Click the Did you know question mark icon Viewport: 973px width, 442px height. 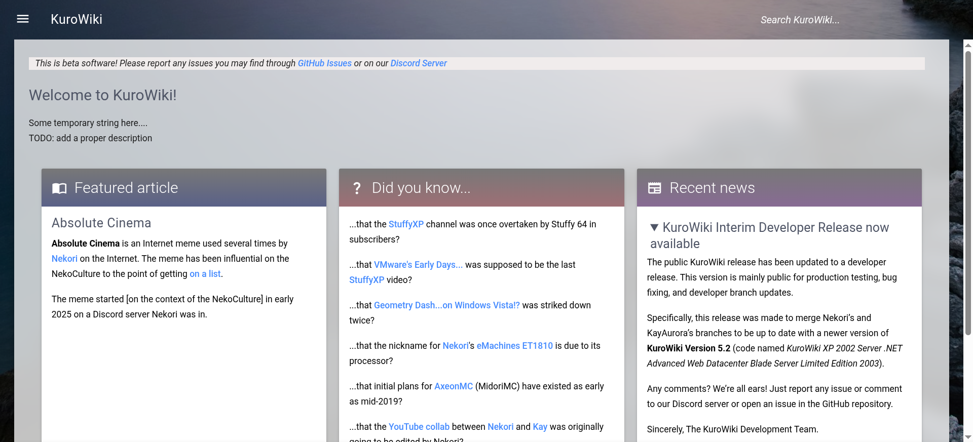(357, 188)
